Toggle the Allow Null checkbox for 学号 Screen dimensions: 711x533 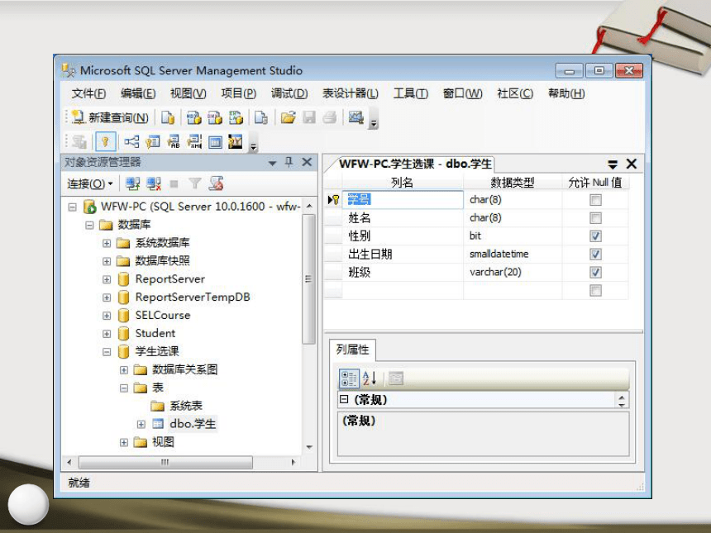pyautogui.click(x=595, y=200)
